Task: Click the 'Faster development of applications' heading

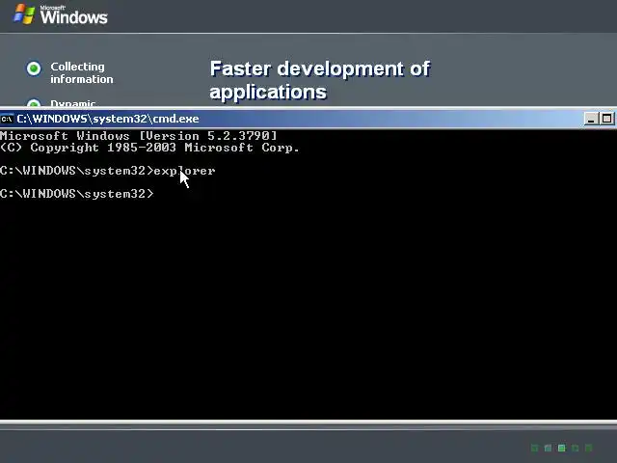Action: tap(319, 80)
